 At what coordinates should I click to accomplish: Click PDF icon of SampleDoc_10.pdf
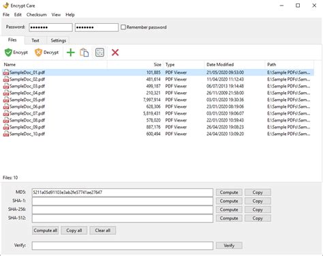[6, 134]
